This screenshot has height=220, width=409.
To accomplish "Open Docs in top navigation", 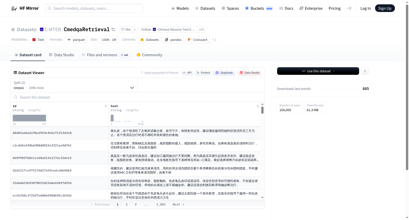I will click(x=286, y=8).
